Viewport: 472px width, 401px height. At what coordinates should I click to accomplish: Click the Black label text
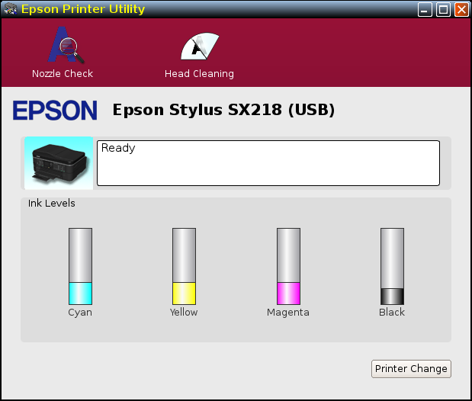pos(392,313)
